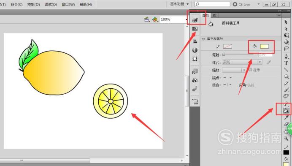
Task: Click the search input field
Action: 212,4
